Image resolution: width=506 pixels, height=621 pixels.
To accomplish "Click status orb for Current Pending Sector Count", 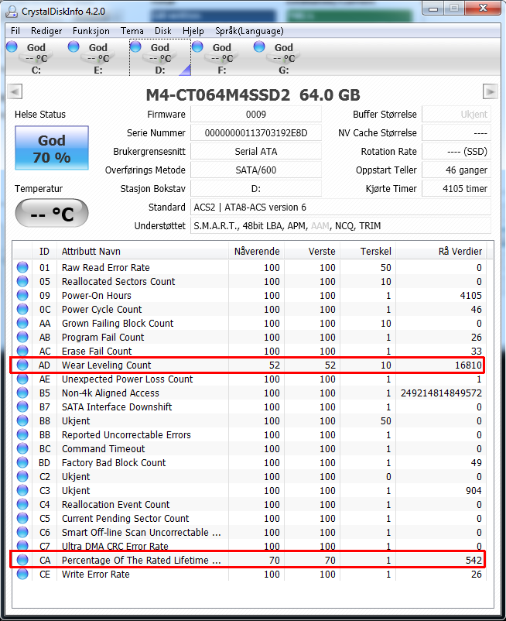I will click(x=22, y=518).
